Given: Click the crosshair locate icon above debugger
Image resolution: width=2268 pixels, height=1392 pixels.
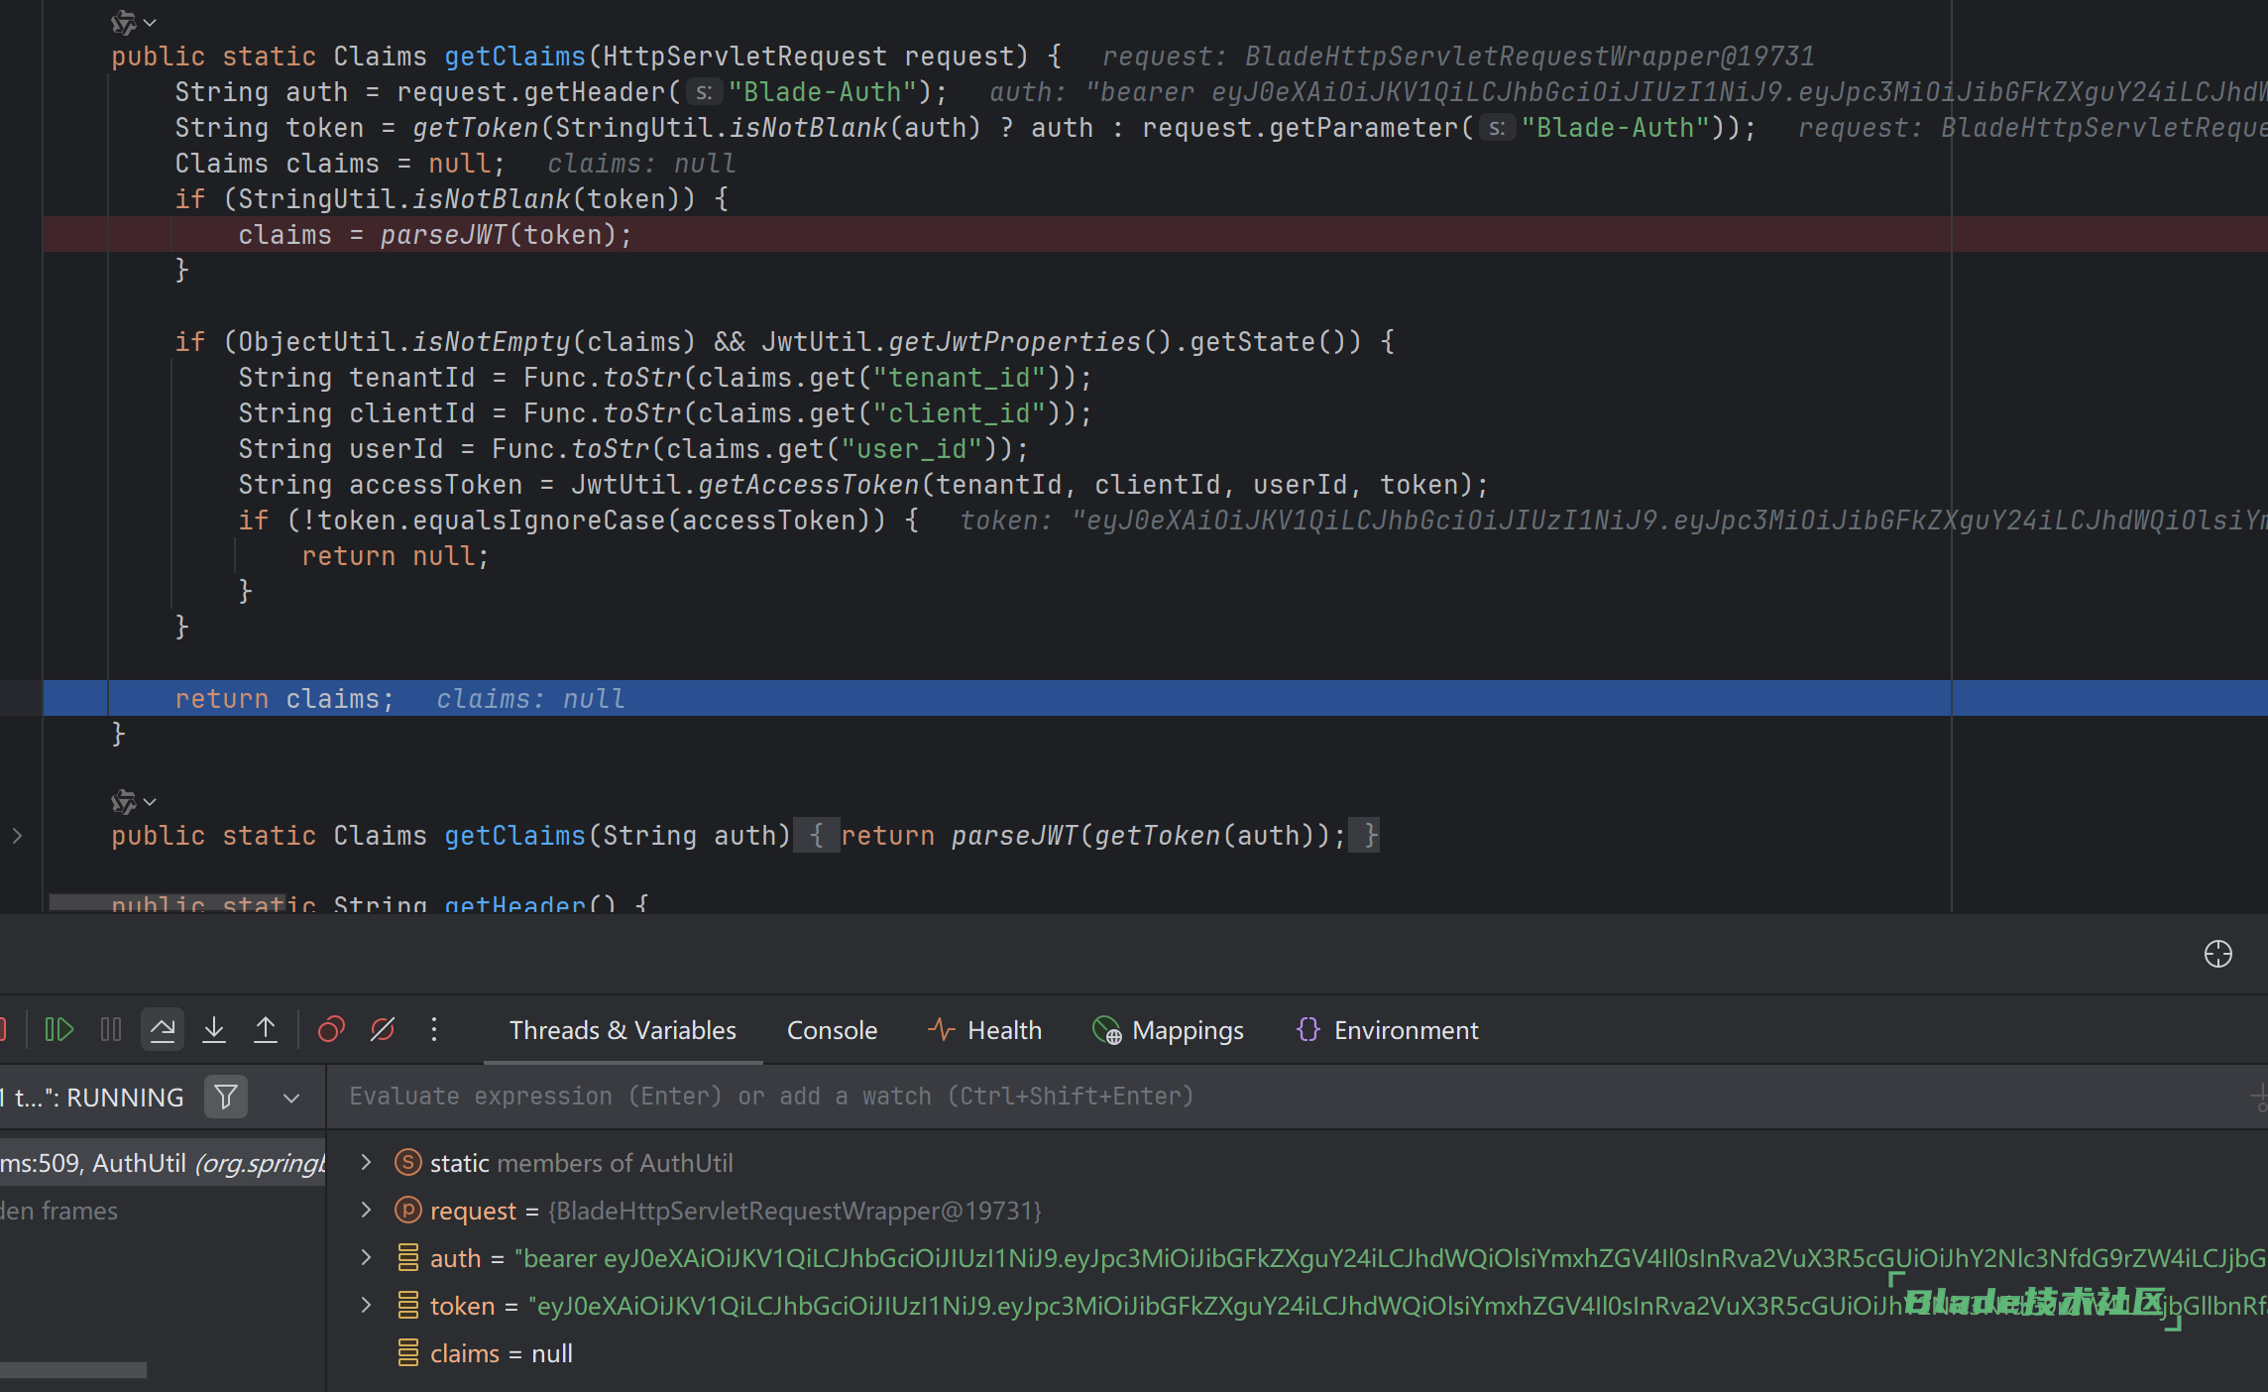Looking at the screenshot, I should [2217, 954].
